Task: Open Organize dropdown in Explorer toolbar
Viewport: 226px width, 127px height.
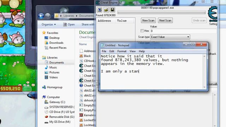Action: click(49, 24)
